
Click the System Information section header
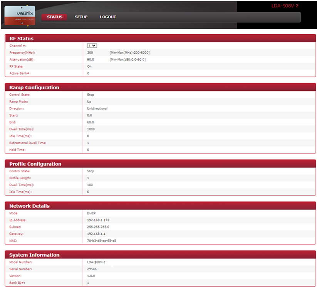pos(34,255)
